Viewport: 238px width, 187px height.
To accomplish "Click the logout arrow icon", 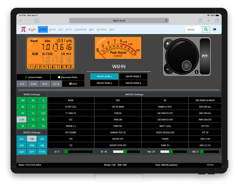I will point(214,29).
